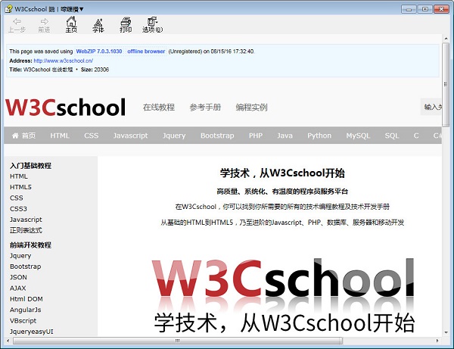Click the Print (打印) toolbar icon
454x349 pixels.
tap(126, 23)
